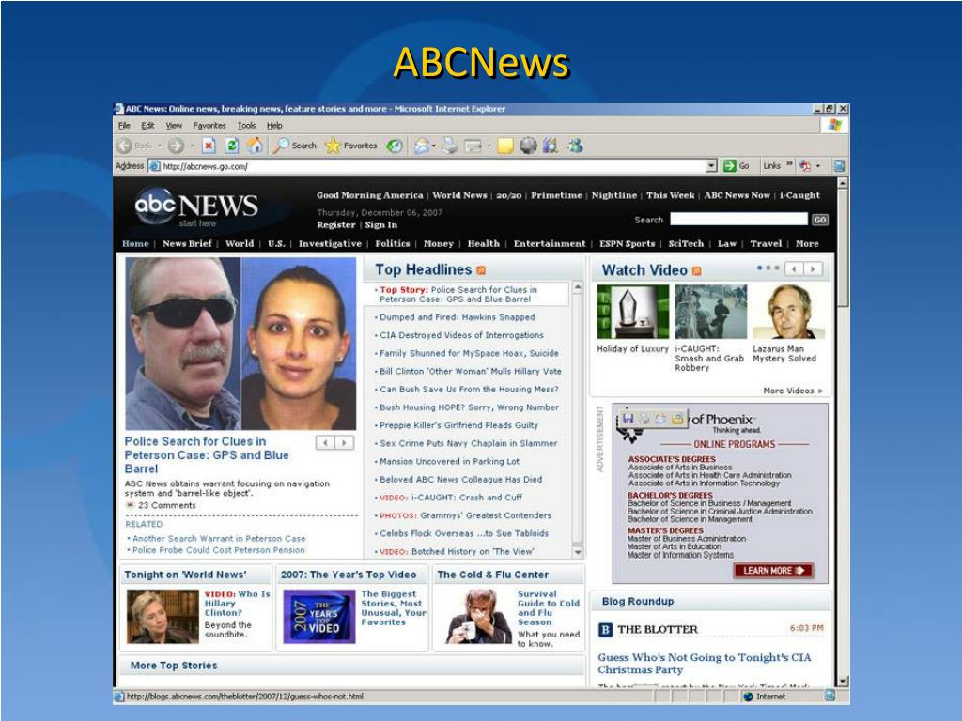Viewport: 962px width, 721px height.
Task: Open 'CIA Destroyed Videos of Interrogations' headline
Action: click(461, 335)
